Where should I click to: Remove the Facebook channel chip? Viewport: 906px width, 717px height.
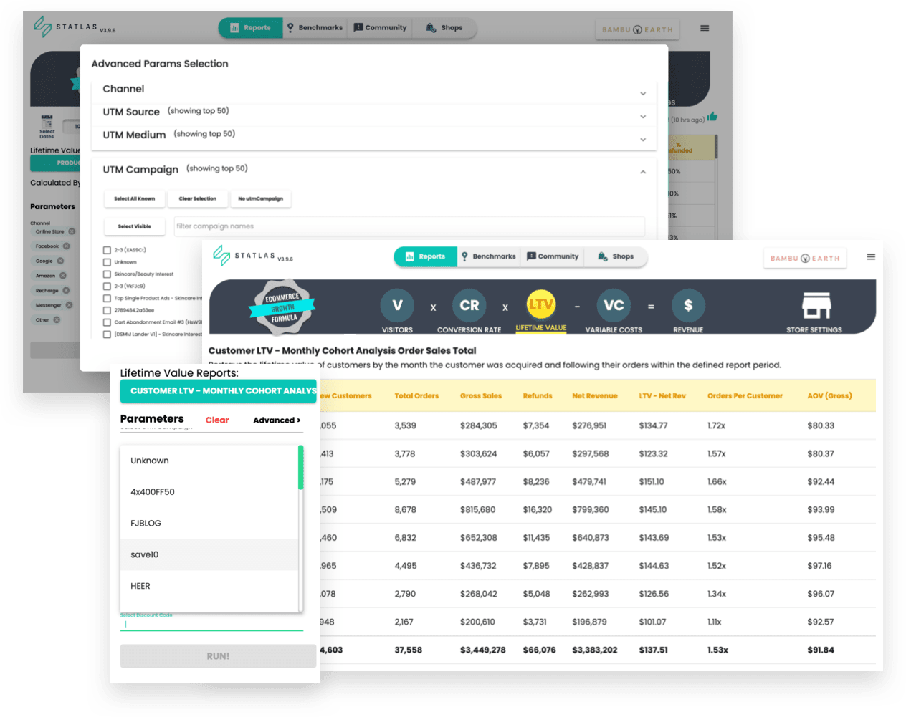point(67,246)
